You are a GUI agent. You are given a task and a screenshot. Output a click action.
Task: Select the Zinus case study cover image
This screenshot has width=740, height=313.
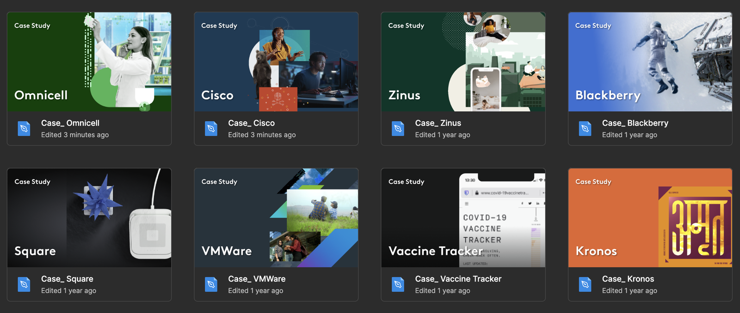click(x=463, y=62)
